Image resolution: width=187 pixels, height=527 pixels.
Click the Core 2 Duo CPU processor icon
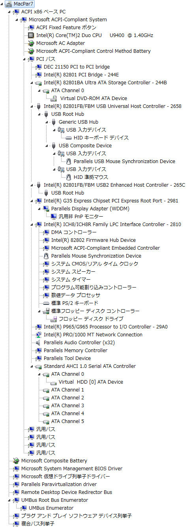[x=31, y=35]
